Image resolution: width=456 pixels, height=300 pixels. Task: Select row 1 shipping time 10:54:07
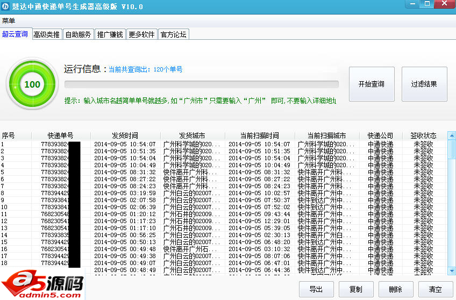pyautogui.click(x=125, y=144)
